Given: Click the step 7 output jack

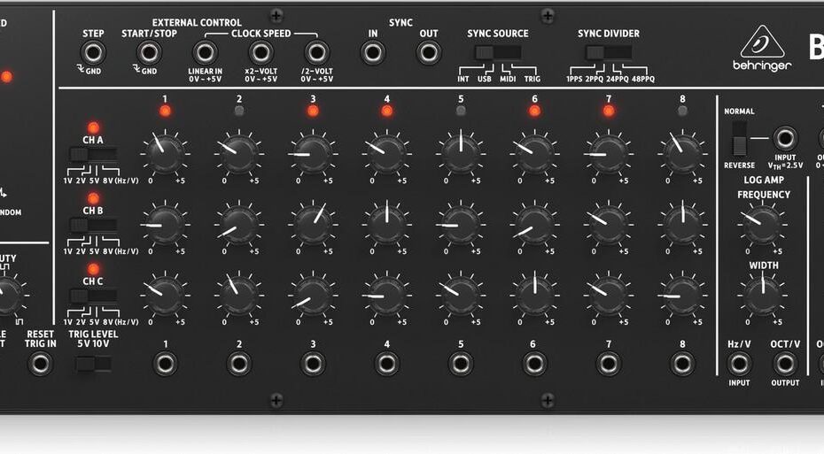Looking at the screenshot, I should point(609,363).
